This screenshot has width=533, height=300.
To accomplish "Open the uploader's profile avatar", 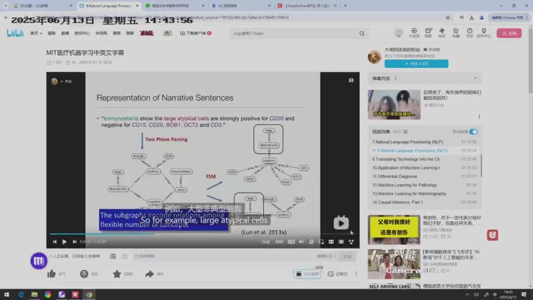I will 374,57.
